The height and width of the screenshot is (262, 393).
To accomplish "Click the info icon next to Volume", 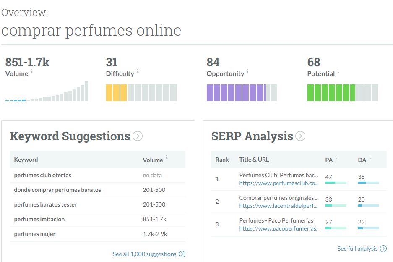I will click(x=31, y=71).
